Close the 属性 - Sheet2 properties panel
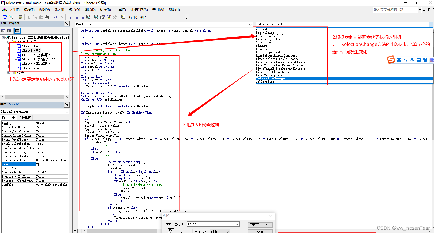Viewport: 434px width, 233px height. (67, 105)
